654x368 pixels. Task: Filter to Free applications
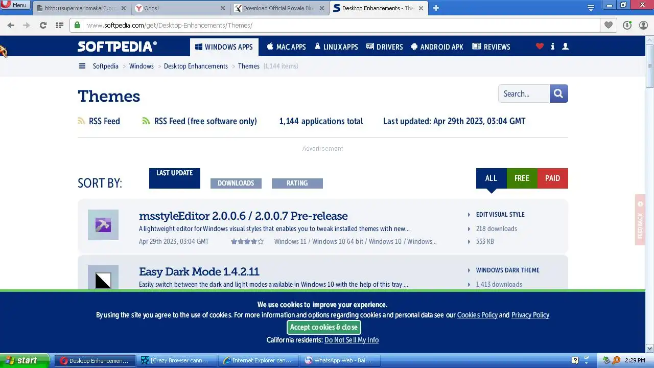click(x=522, y=178)
